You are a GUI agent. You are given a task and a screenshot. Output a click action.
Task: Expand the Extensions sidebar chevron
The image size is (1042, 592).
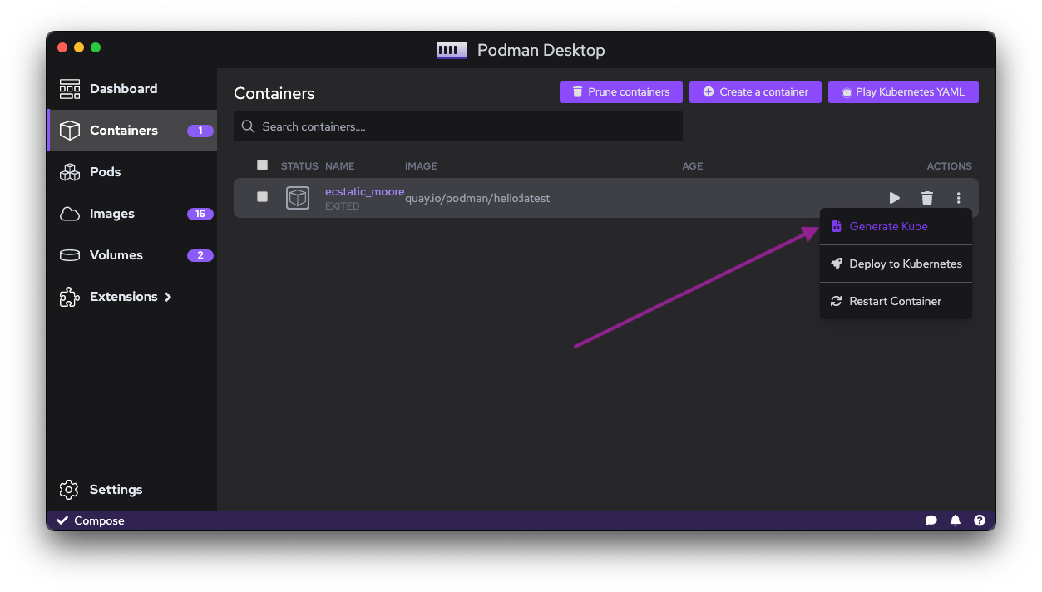[x=167, y=297]
